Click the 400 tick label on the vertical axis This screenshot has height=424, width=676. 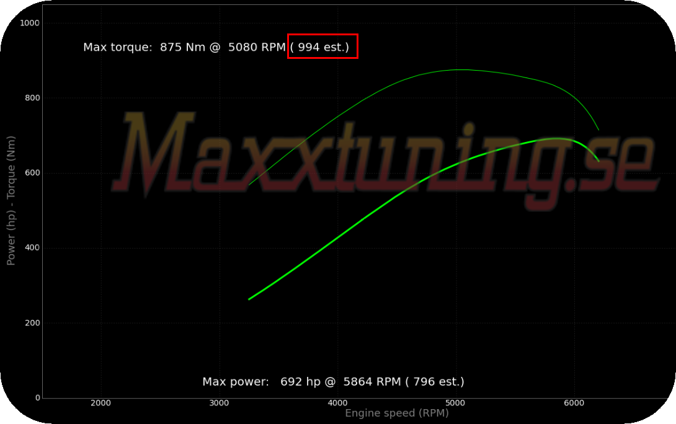click(x=32, y=248)
